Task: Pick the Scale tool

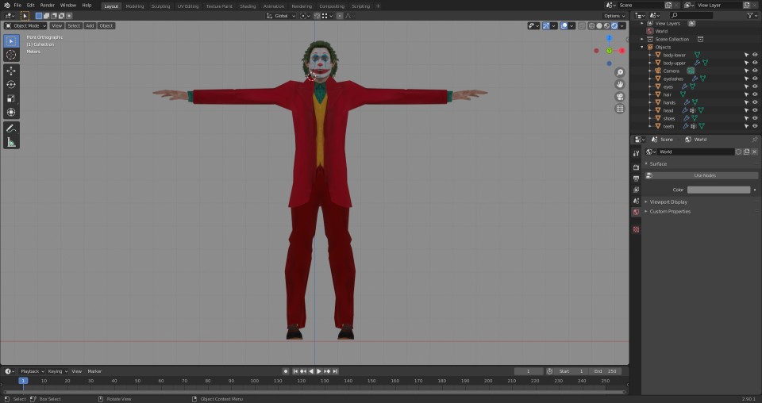Action: 11,98
